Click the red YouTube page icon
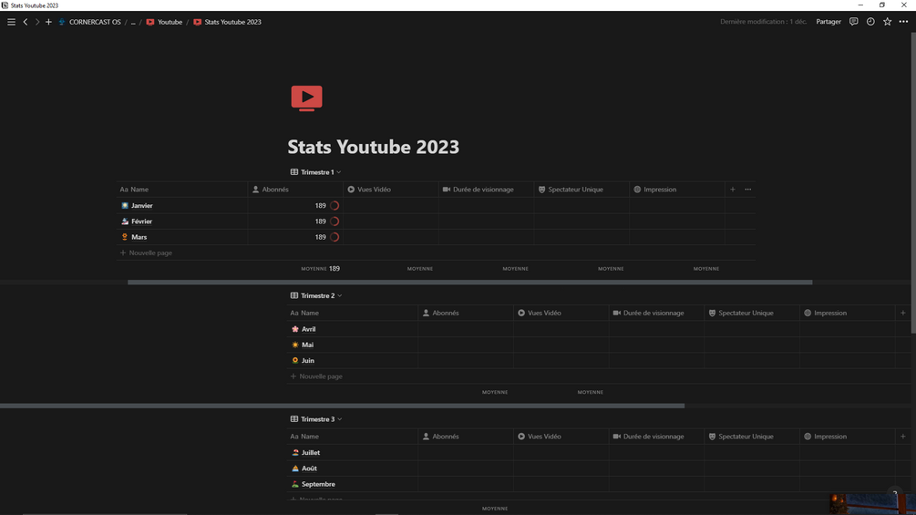The width and height of the screenshot is (916, 515). coord(306,98)
